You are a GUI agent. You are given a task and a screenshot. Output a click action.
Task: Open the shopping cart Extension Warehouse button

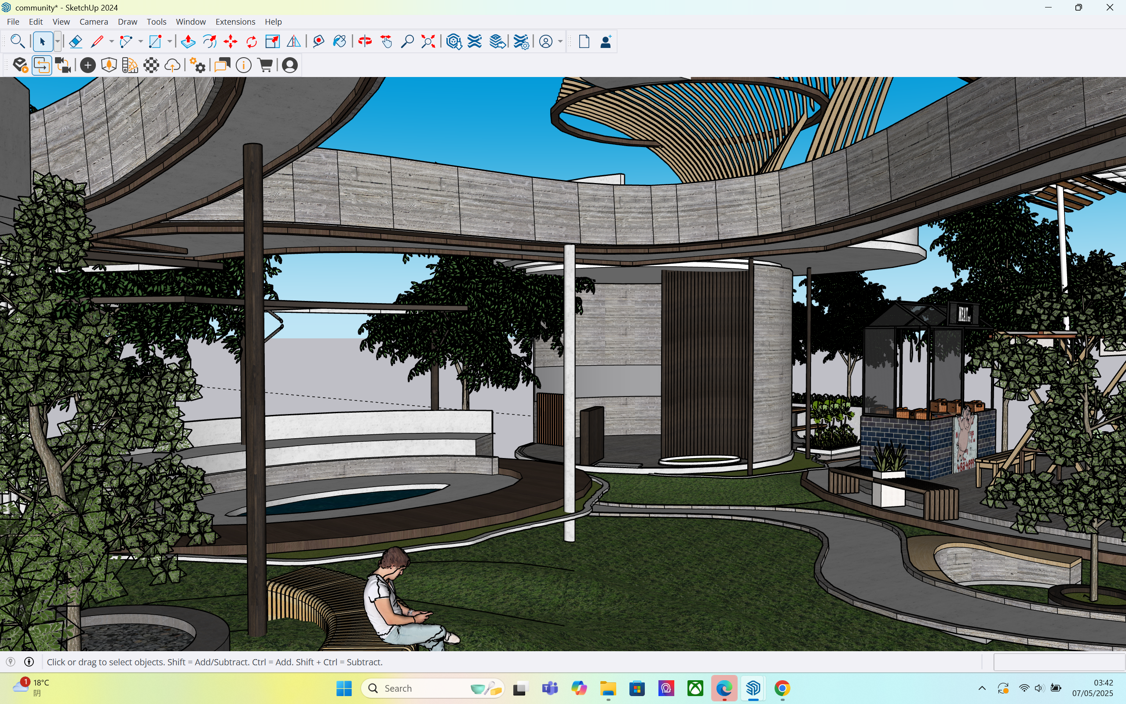265,66
